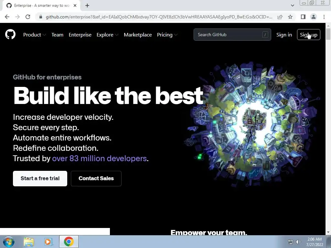This screenshot has width=331, height=248.
Task: Expand the Pricing dropdown menu
Action: 167,35
